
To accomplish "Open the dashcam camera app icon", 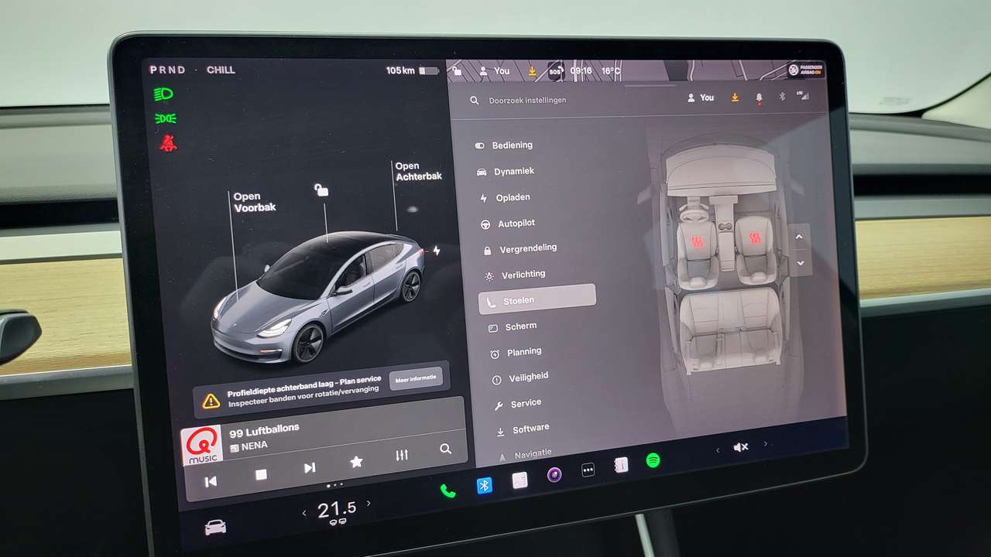I will [x=554, y=475].
